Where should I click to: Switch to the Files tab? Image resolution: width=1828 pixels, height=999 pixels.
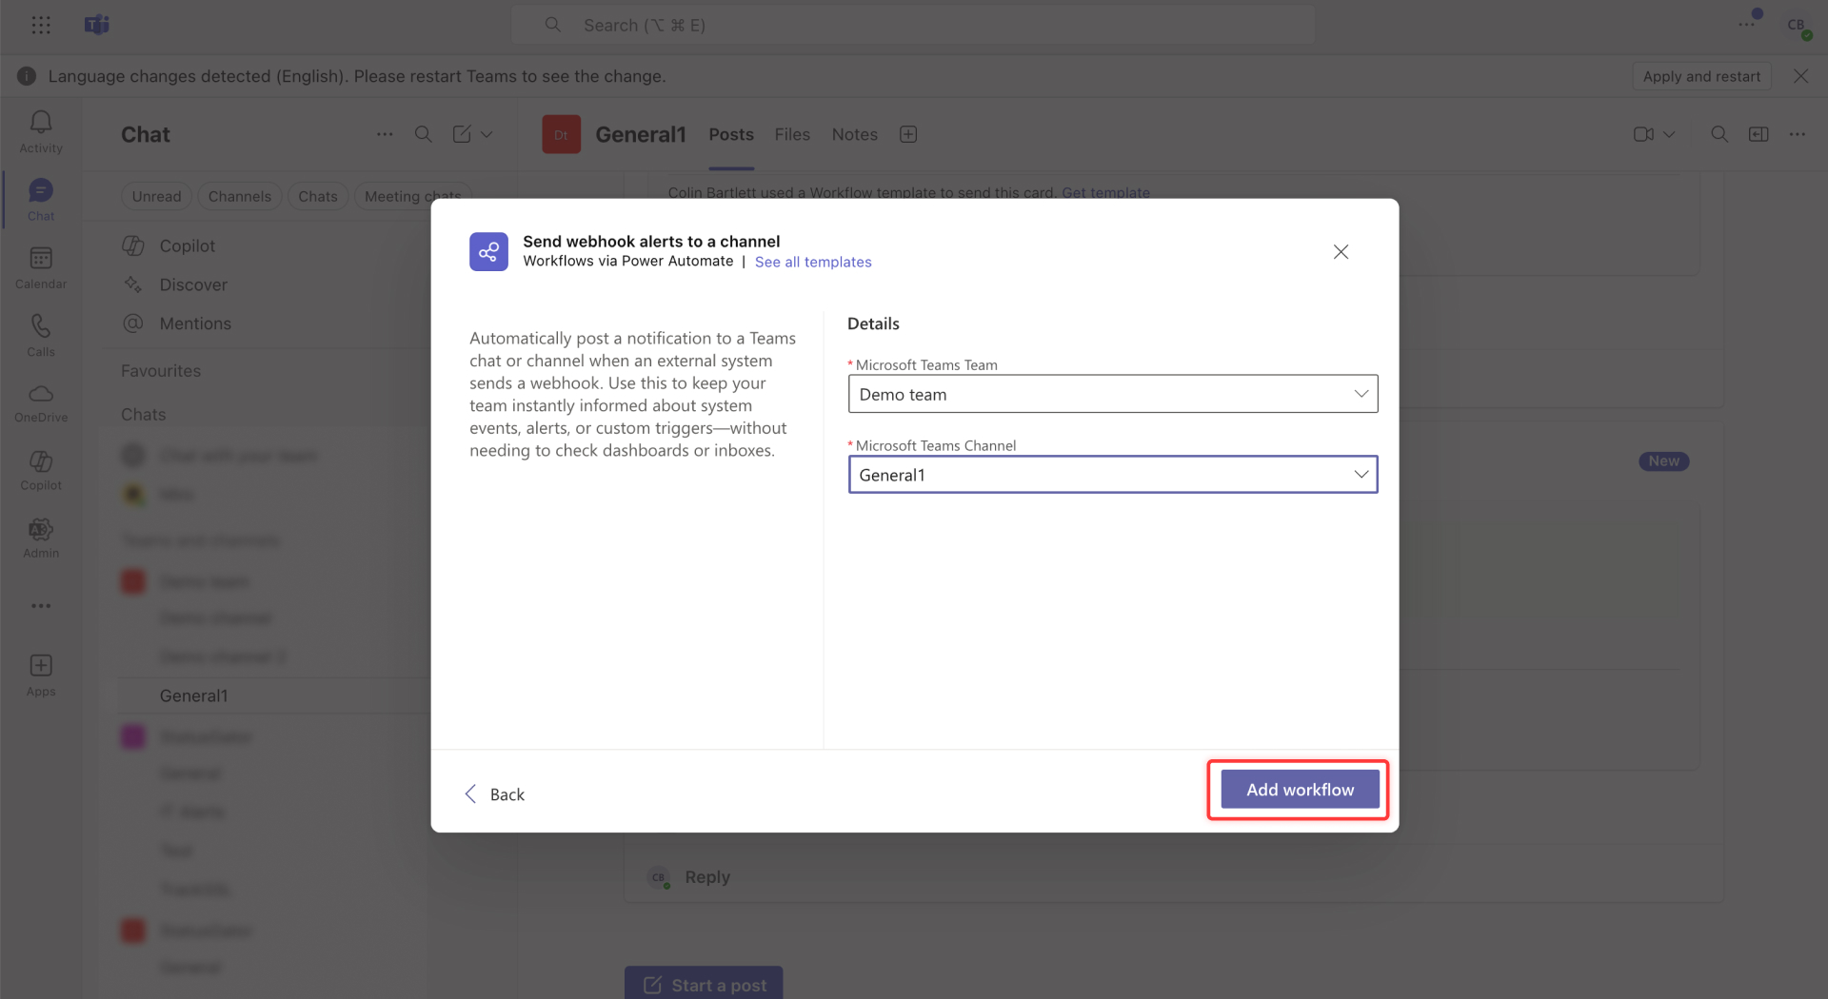pos(792,134)
